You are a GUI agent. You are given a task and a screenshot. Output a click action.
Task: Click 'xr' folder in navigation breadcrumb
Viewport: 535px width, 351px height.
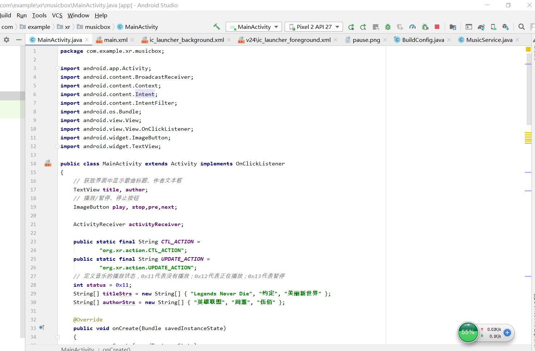coord(64,27)
